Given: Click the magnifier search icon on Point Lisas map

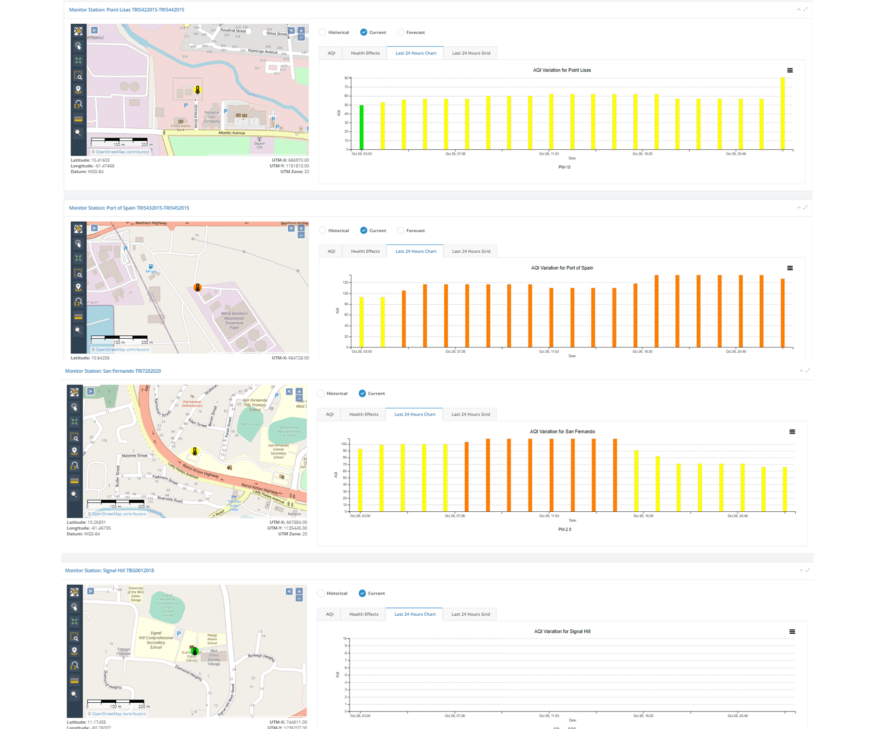Looking at the screenshot, I should (x=78, y=133).
